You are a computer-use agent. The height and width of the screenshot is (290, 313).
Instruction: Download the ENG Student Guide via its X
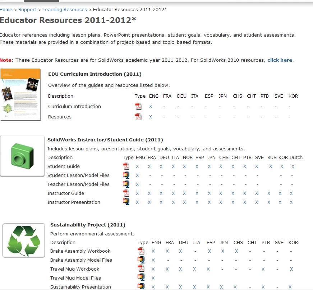point(138,166)
